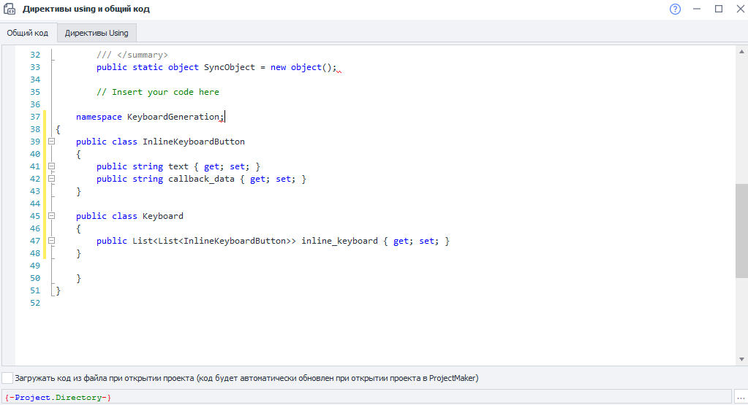Click line number 37 in gutter
The image size is (748, 405).
35,117
